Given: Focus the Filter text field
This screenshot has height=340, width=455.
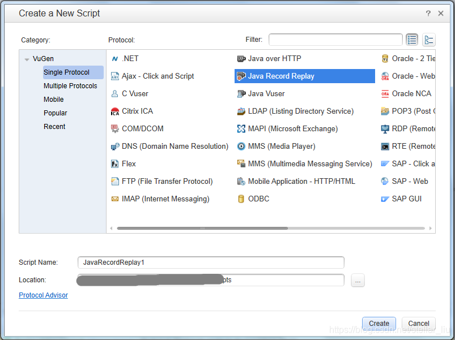Looking at the screenshot, I should pyautogui.click(x=335, y=40).
